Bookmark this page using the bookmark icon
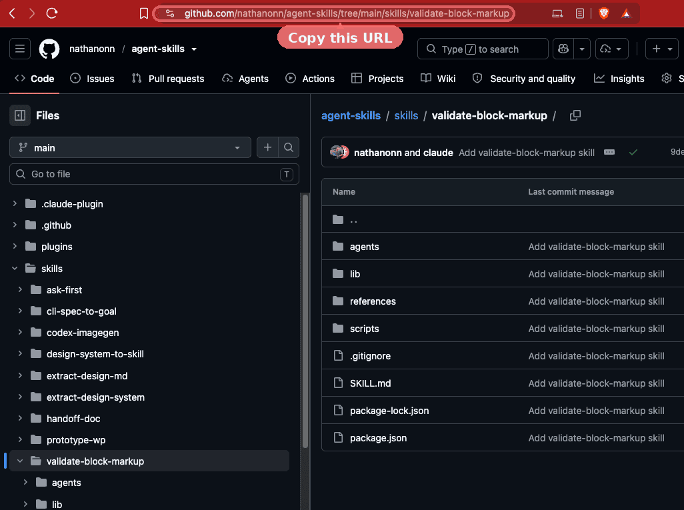 143,13
